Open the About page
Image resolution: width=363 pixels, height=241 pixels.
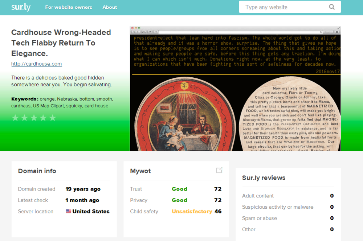pyautogui.click(x=110, y=7)
